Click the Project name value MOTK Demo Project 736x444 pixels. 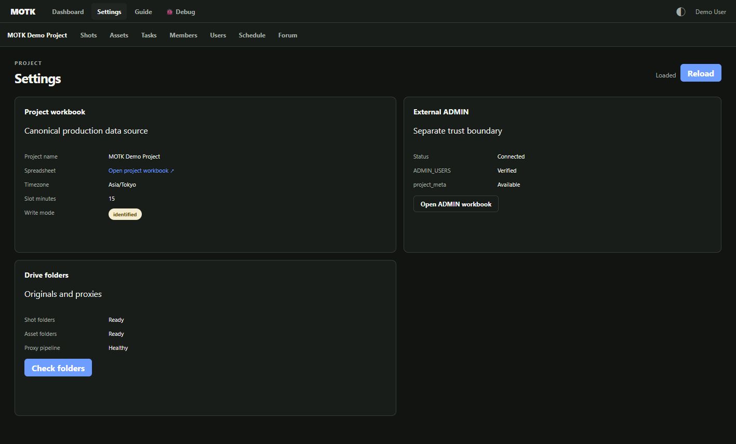coord(134,156)
